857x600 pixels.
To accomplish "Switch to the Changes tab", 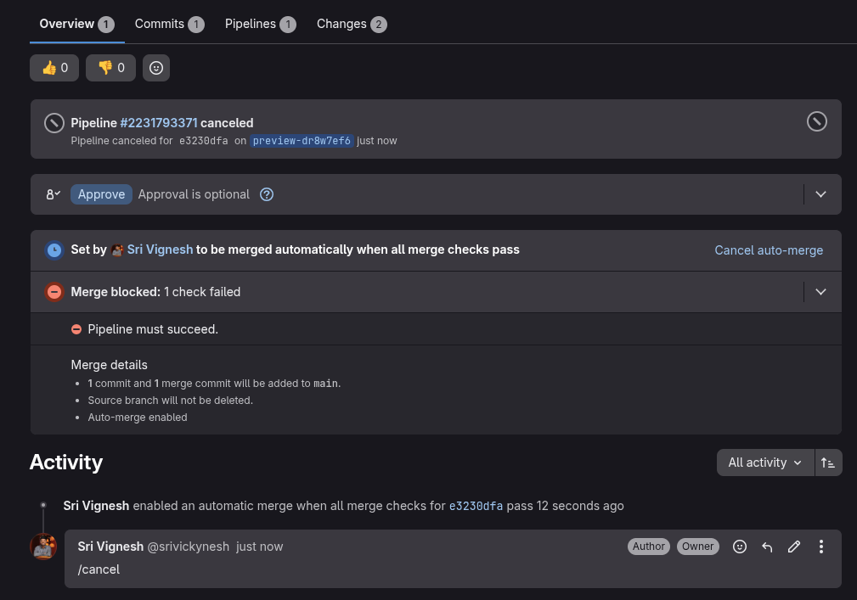I will pos(352,24).
